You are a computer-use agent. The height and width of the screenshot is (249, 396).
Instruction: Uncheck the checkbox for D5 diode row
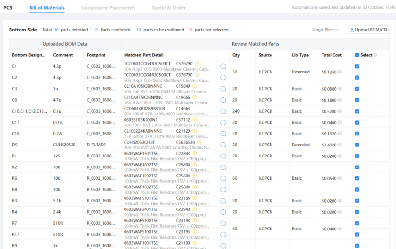click(357, 145)
